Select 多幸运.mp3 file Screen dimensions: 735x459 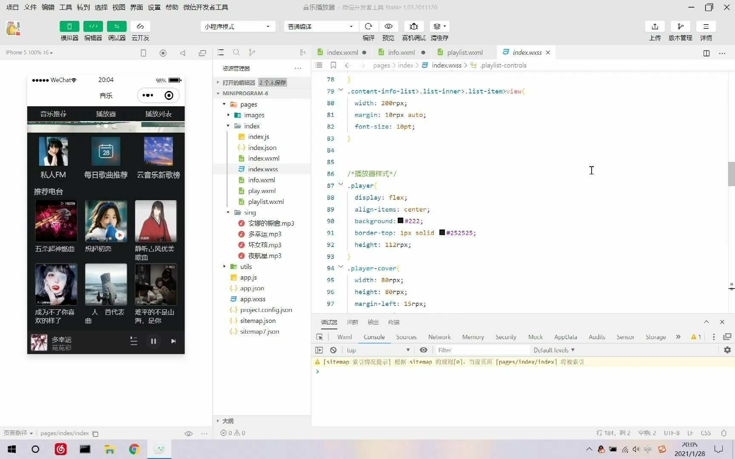[x=265, y=234]
